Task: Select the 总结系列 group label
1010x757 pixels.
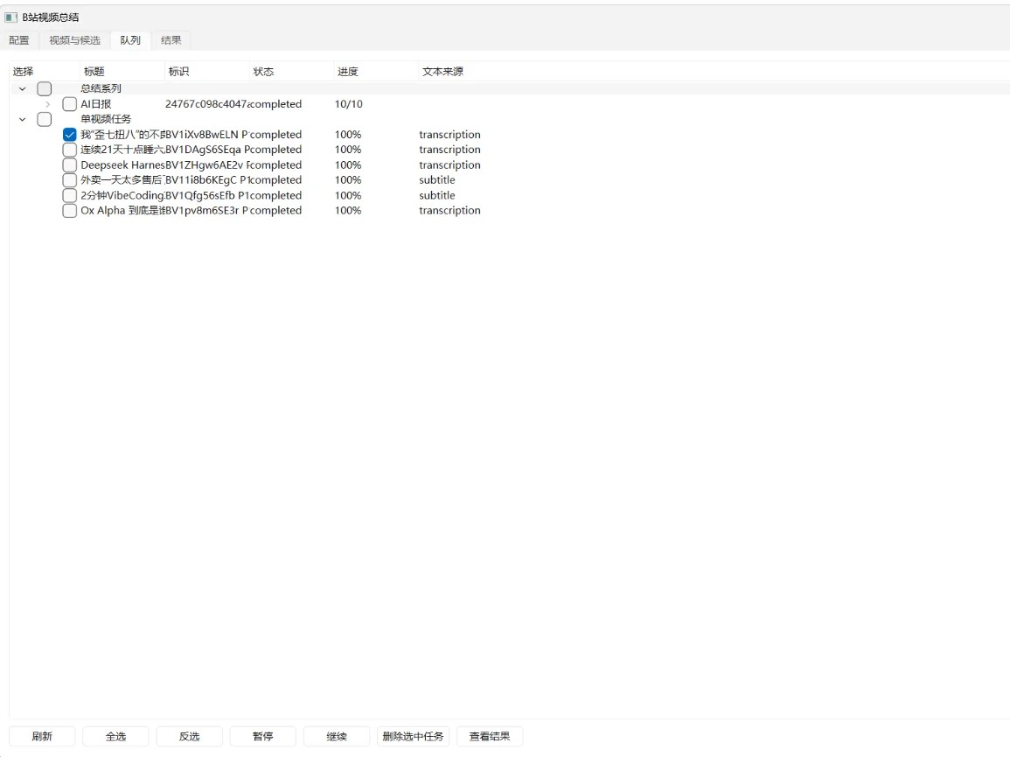Action: (101, 88)
